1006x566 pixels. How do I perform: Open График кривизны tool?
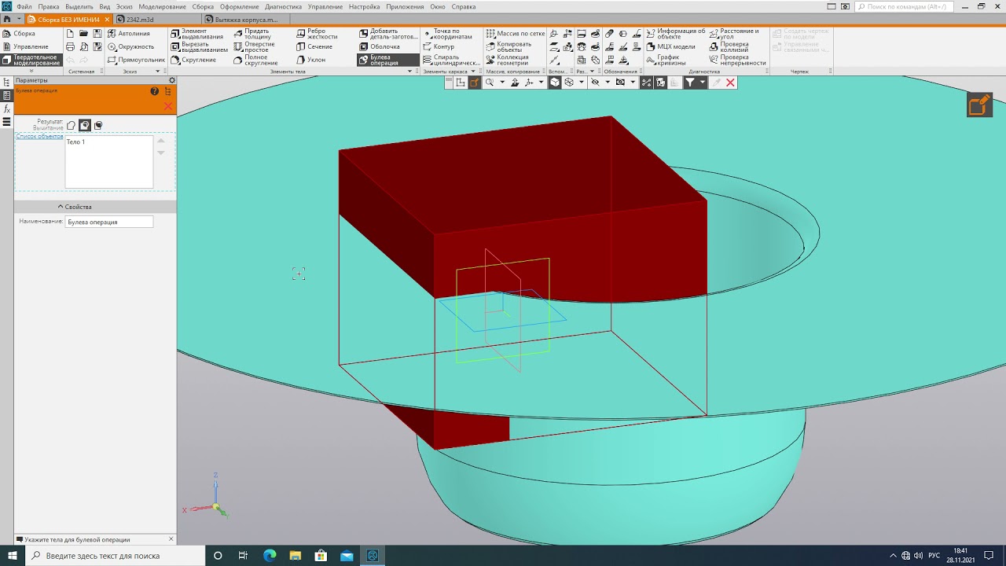click(x=666, y=60)
